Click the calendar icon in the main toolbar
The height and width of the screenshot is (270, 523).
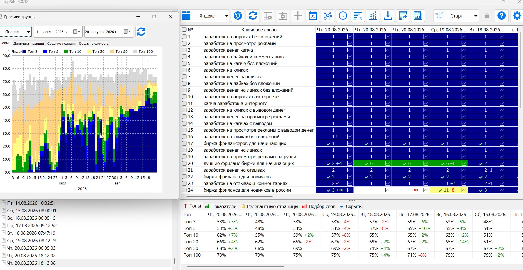point(313,16)
